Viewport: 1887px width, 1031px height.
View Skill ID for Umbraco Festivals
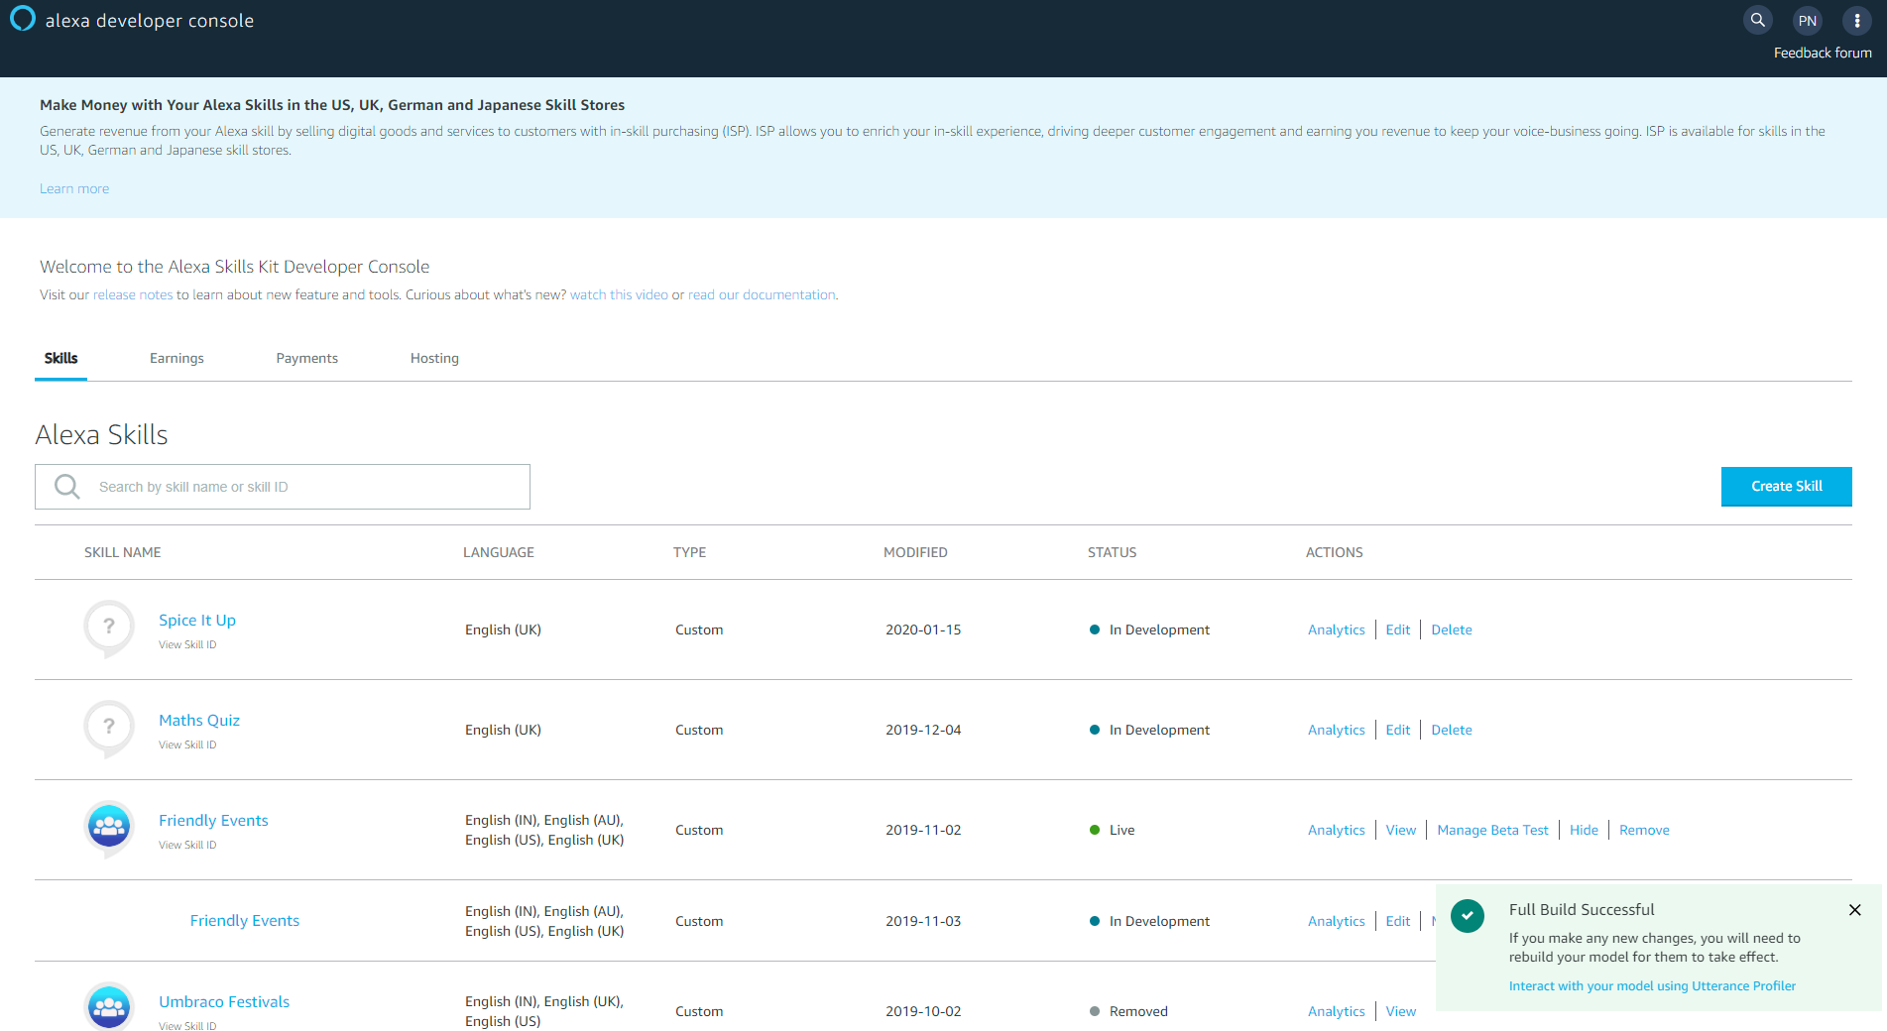(187, 1025)
